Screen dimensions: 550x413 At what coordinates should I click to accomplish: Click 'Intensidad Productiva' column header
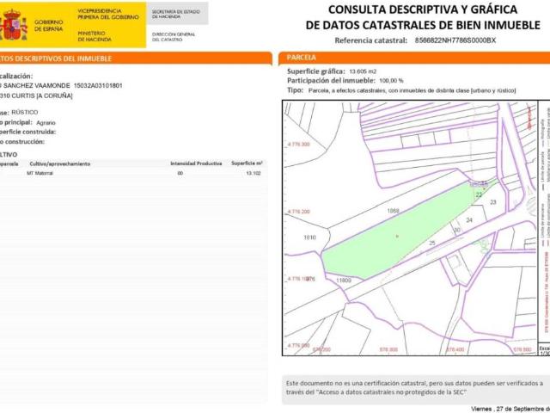(x=196, y=163)
